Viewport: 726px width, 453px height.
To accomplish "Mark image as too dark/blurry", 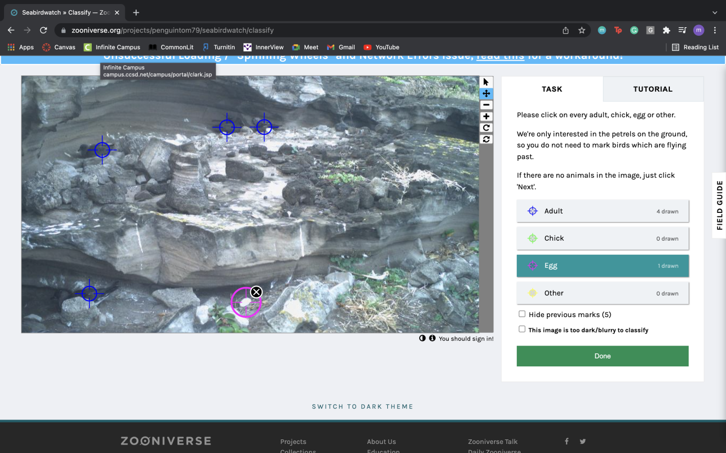I will [x=522, y=329].
